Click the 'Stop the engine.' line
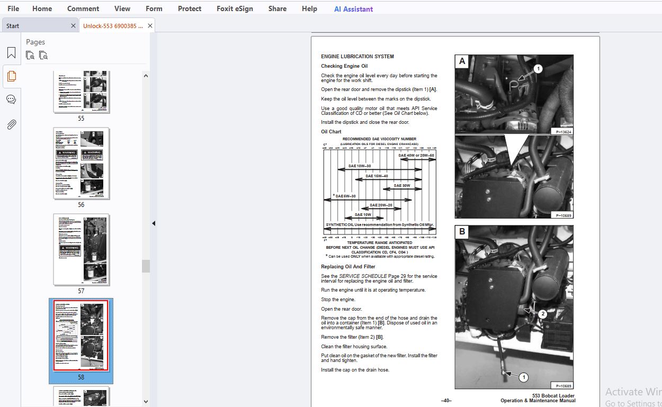 coord(337,300)
